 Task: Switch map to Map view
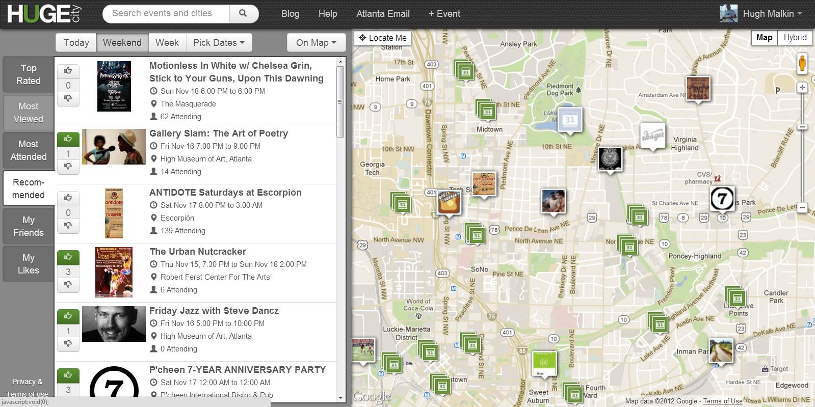(x=764, y=38)
